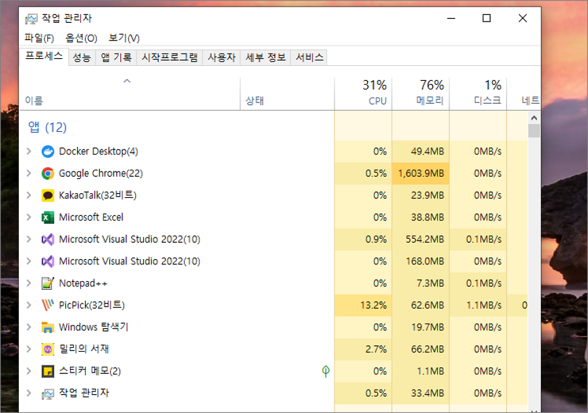Expand the 스티커 메모 process group
588x413 pixels.
29,371
